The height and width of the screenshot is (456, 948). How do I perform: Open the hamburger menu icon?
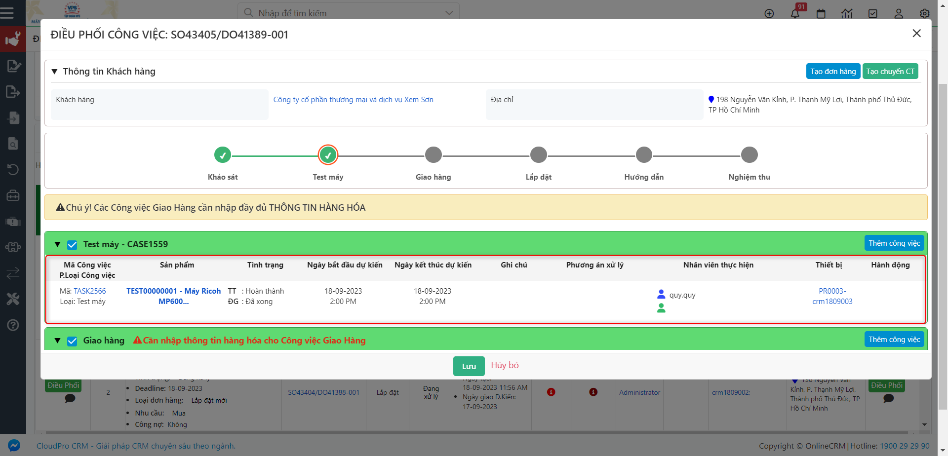pos(7,13)
